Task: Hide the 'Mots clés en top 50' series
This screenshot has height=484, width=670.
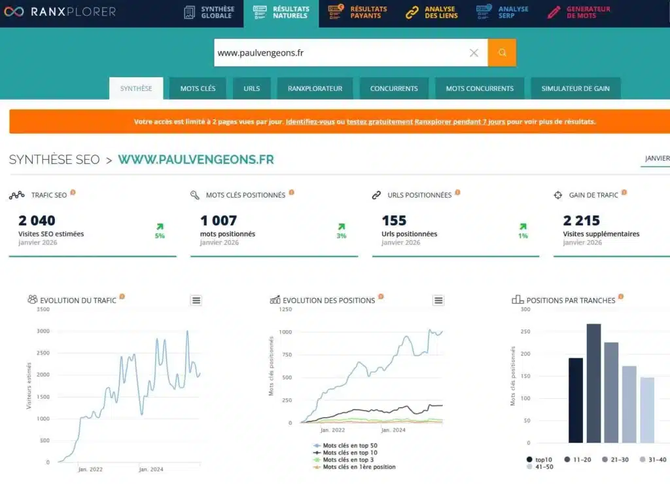Action: click(350, 446)
